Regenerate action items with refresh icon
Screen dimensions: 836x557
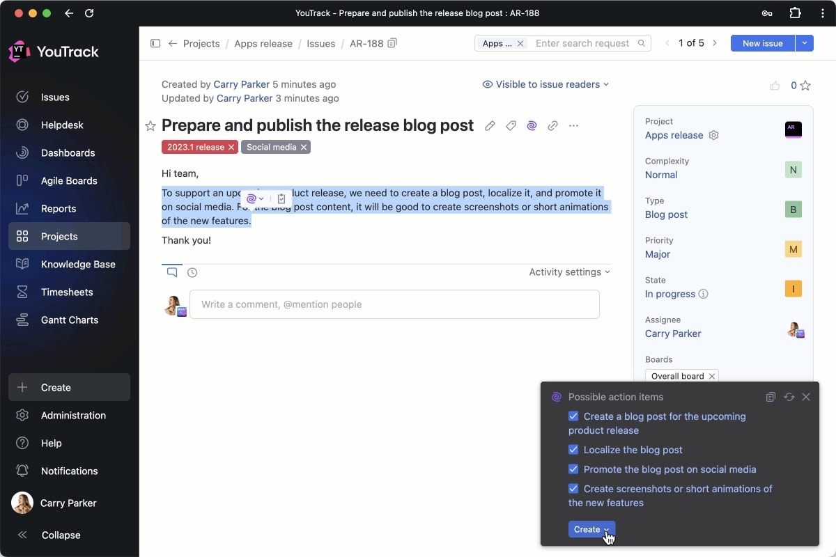(789, 397)
